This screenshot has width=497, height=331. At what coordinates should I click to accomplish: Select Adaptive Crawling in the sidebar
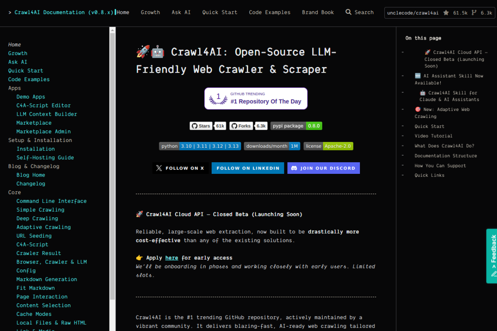pos(43,227)
